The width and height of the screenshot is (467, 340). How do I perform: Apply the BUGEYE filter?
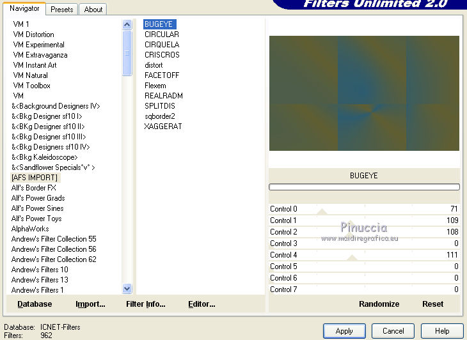coord(344,331)
